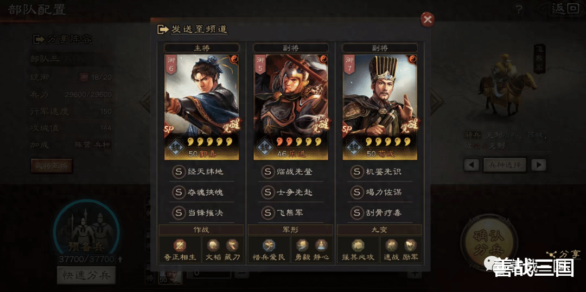This screenshot has height=292, width=586.
Task: Click the 奇正相生 tactic icon
Action: (x=180, y=245)
